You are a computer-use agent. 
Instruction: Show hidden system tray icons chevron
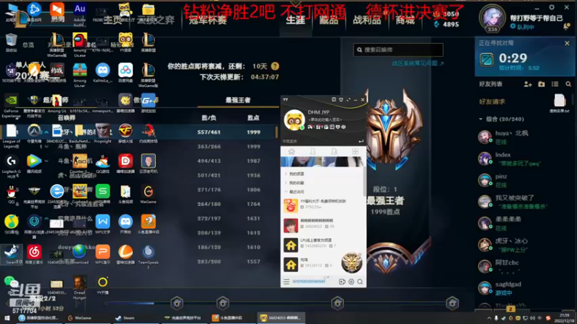point(489,318)
